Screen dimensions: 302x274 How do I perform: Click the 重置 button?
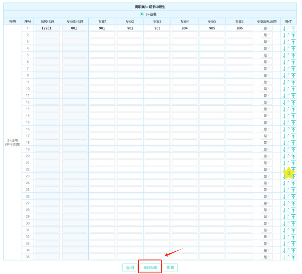170,268
